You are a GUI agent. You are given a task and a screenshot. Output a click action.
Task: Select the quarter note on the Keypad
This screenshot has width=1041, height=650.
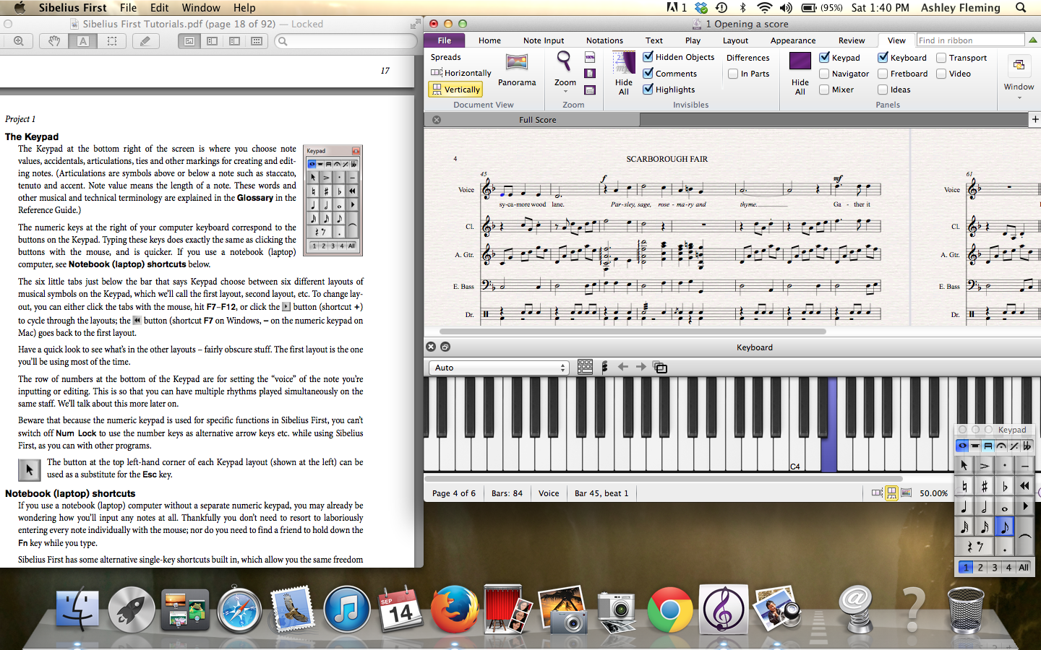tap(964, 507)
